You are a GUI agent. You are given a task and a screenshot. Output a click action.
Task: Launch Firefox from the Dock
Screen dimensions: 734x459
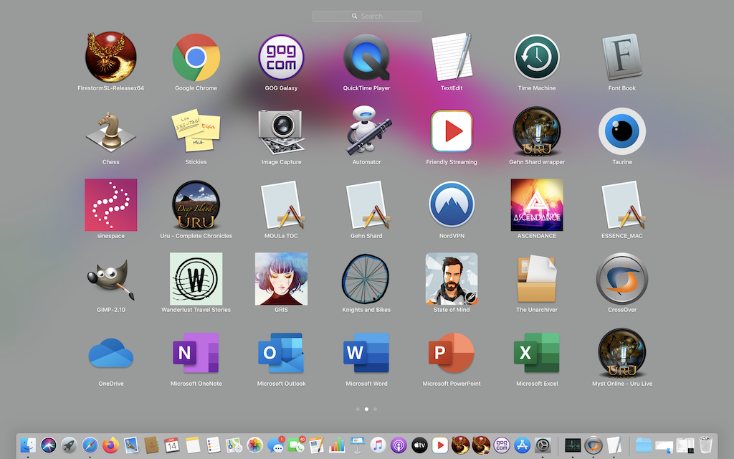coord(110,445)
